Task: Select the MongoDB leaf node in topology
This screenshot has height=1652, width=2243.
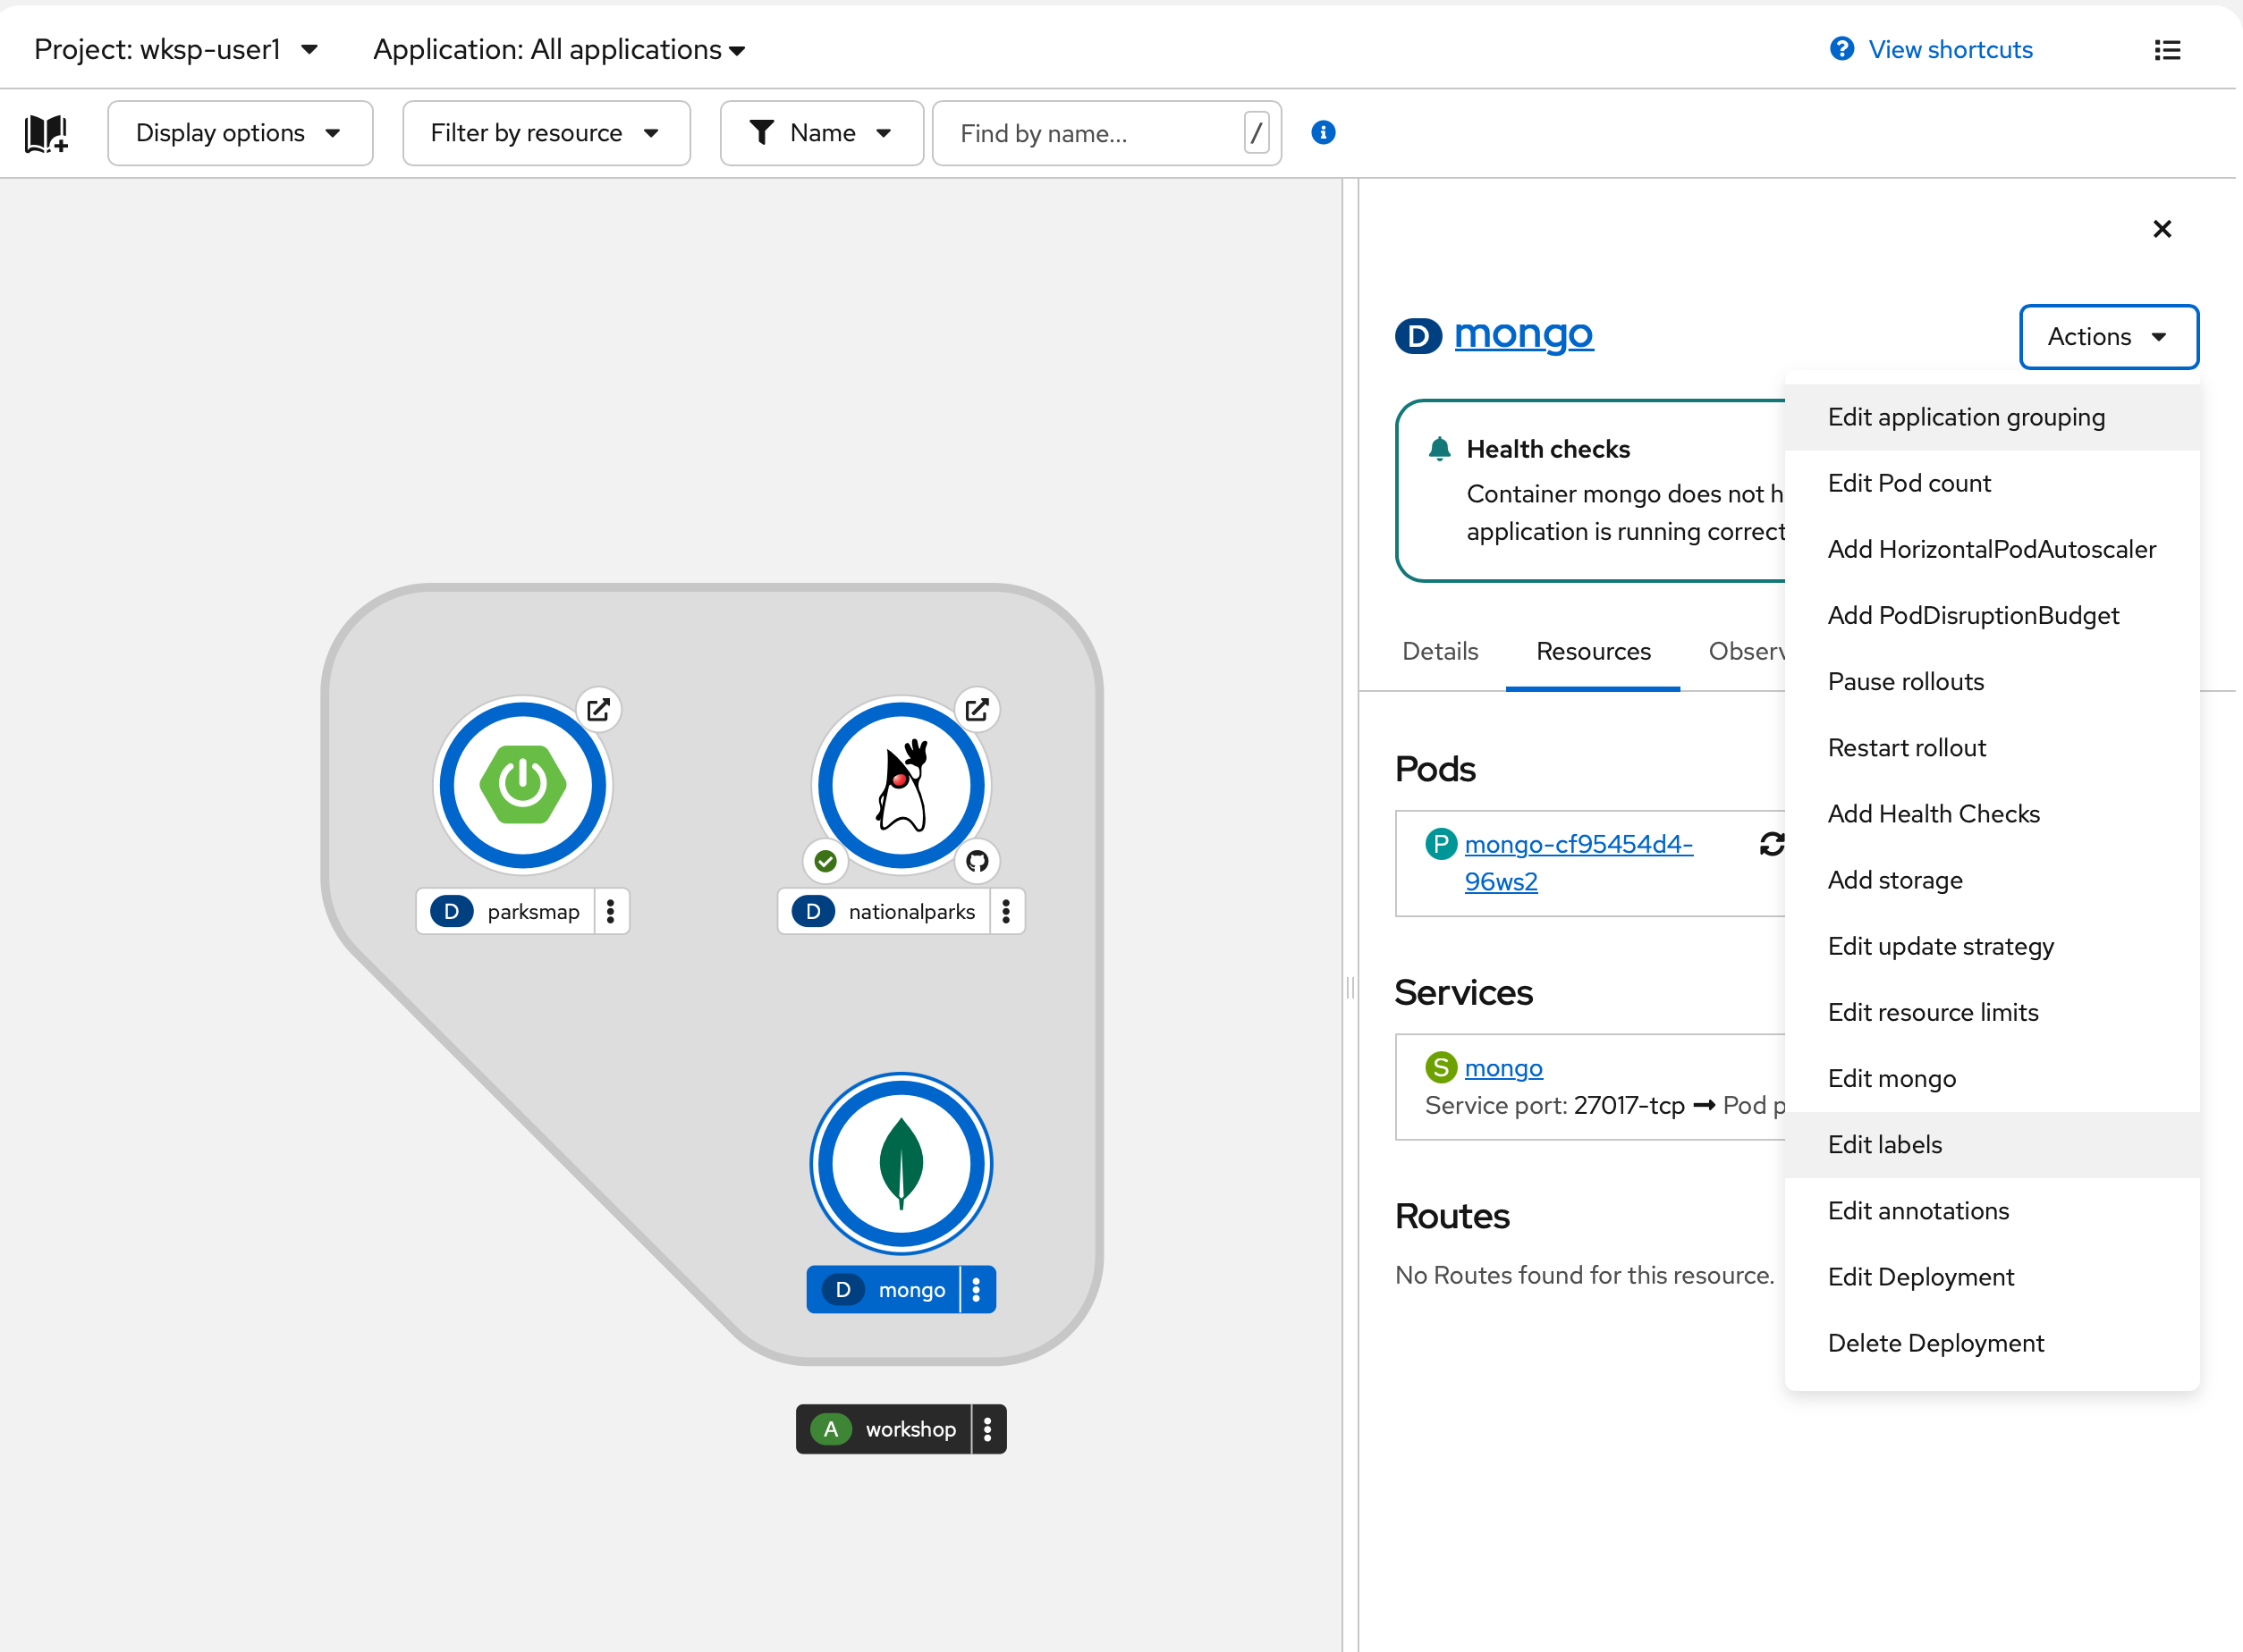Action: point(901,1163)
